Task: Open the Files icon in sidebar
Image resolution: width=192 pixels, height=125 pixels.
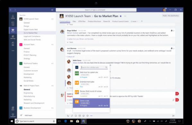Action: click(13, 44)
